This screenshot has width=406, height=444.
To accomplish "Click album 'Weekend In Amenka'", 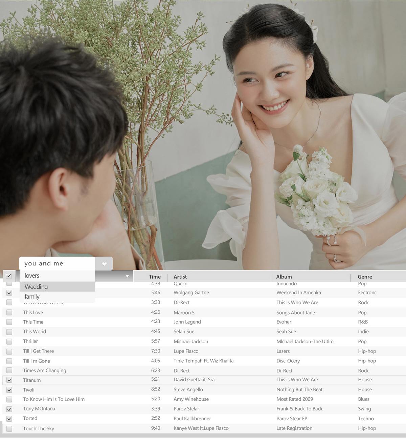I will click(x=299, y=292).
